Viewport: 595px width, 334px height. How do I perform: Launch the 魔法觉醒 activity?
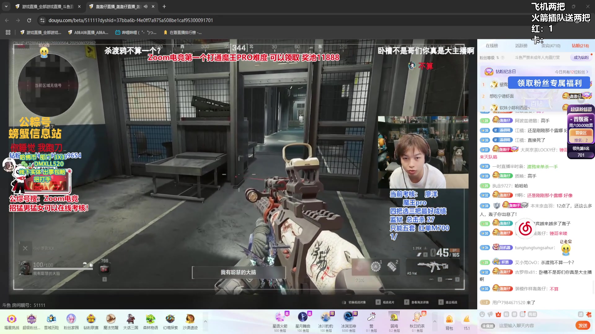(111, 322)
